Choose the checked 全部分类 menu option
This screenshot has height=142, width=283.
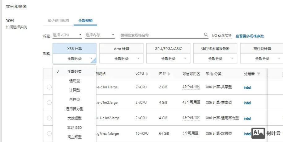pos(74,71)
